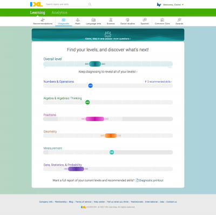This screenshot has width=216, height=215.
Task: Open the Blog footer link
Action: [71, 202]
